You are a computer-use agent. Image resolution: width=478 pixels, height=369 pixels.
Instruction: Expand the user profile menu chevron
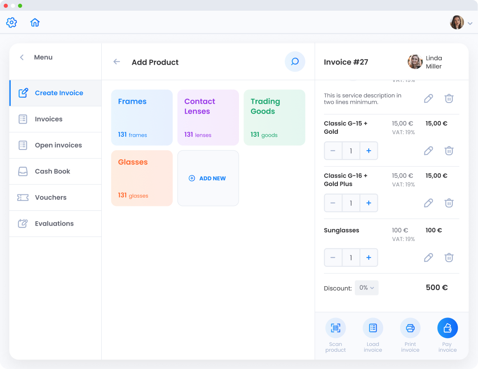click(x=470, y=23)
